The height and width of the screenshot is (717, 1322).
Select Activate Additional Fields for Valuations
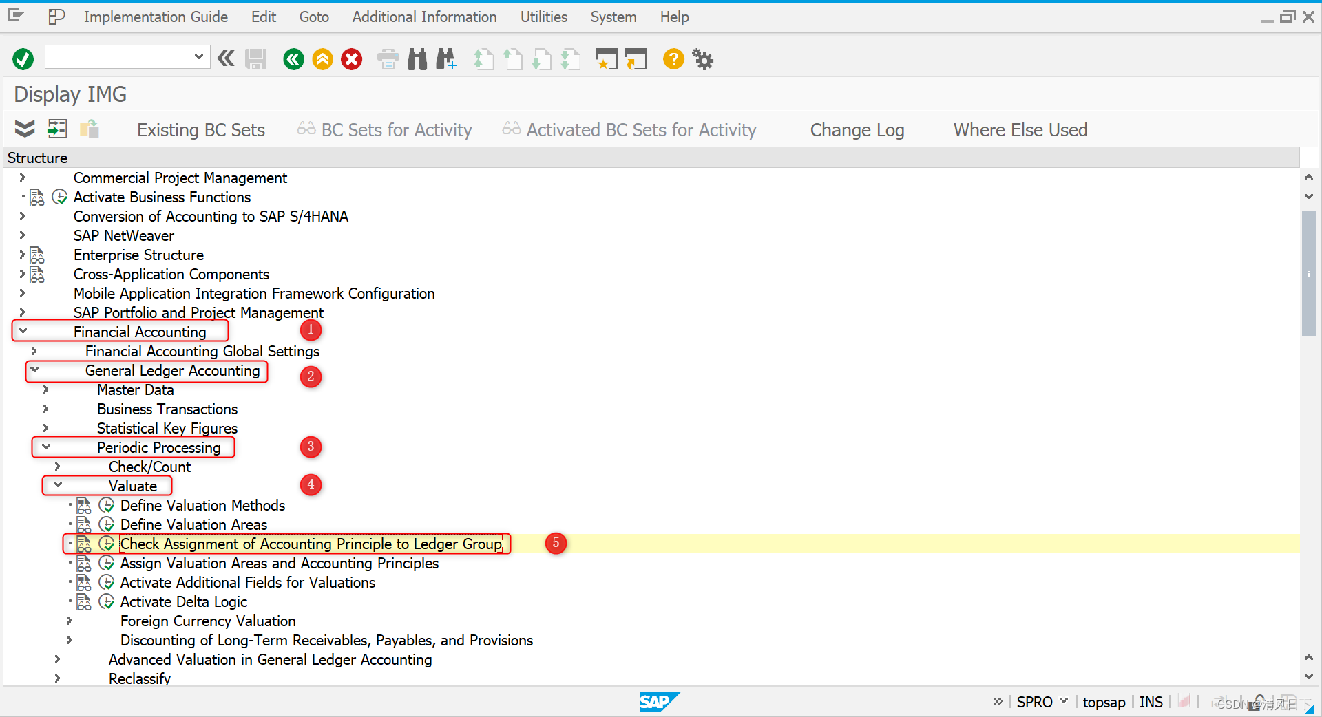pos(248,583)
